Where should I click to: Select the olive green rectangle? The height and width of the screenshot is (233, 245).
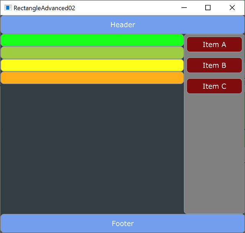click(92, 53)
